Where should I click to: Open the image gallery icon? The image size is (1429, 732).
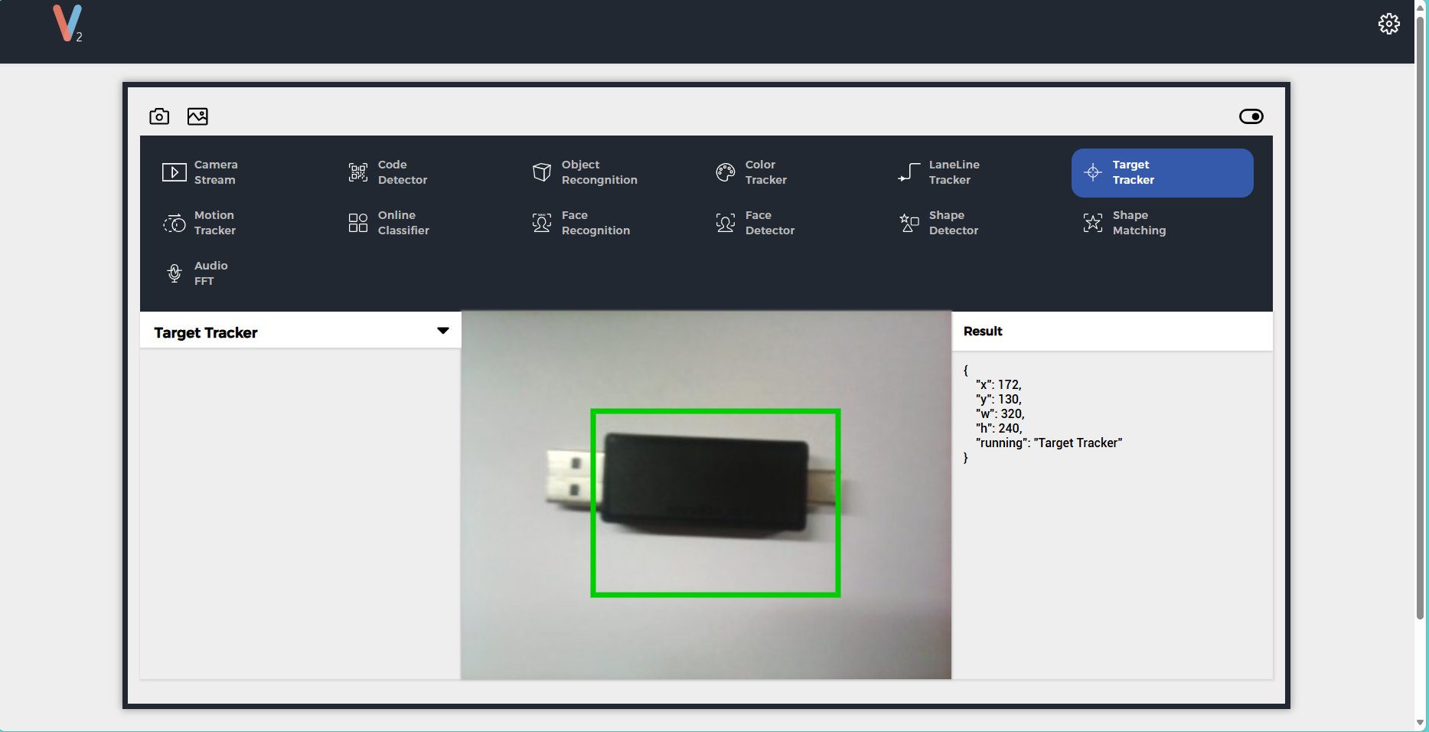click(x=197, y=116)
